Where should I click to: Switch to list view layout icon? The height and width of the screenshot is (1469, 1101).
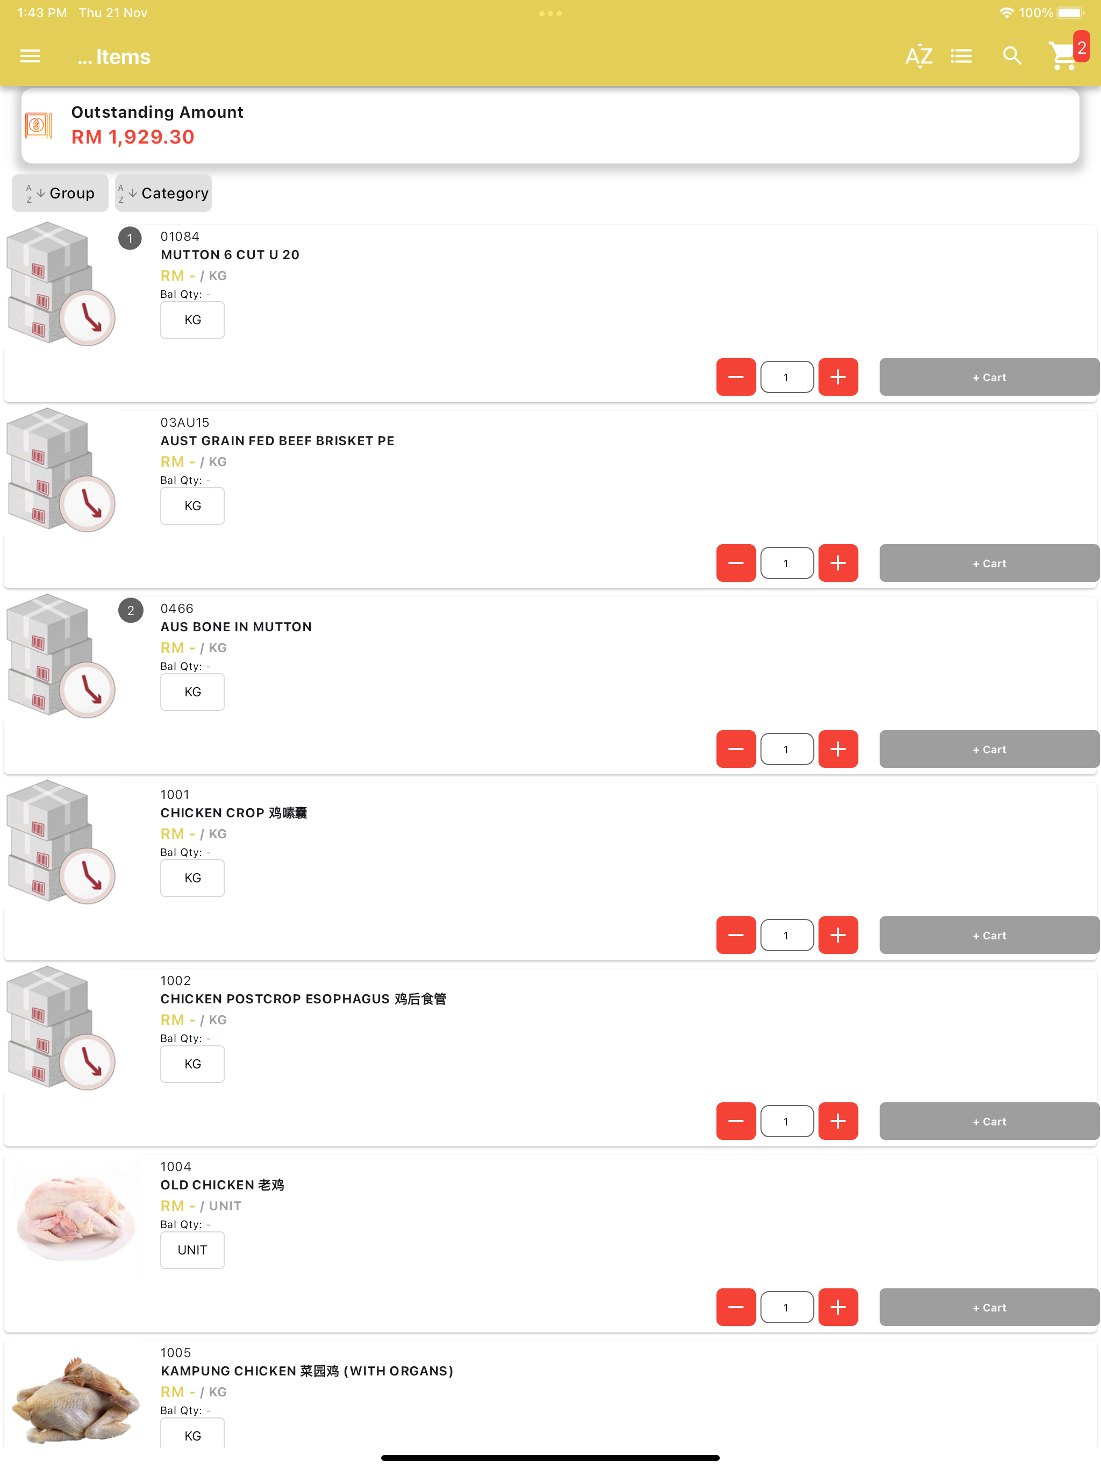(x=961, y=56)
